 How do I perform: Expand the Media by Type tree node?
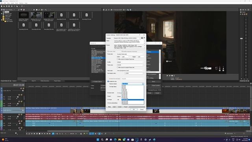[2, 13]
